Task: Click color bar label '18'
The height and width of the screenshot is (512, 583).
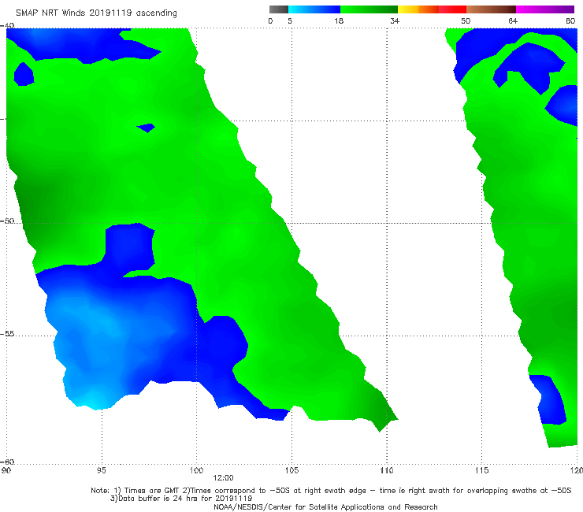Action: pyautogui.click(x=339, y=21)
